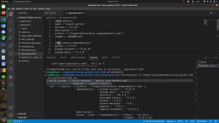Click the editor minimap
Screen dimensions: 219x123
[x=210, y=23]
